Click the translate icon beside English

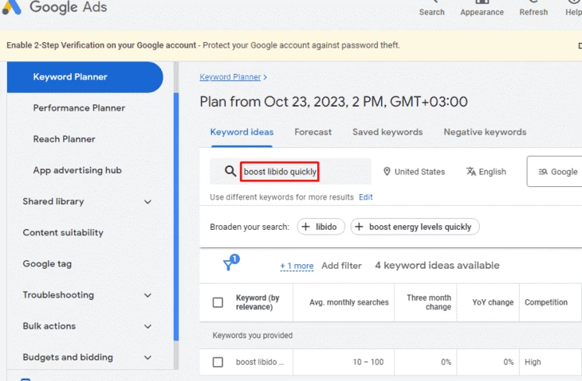(471, 172)
